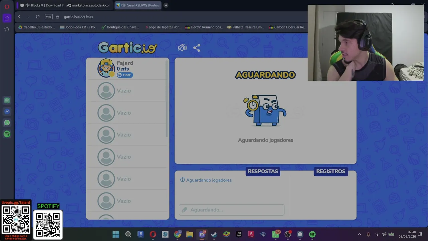Click the Aguardando chat input field
The image size is (428, 241).
click(231, 210)
